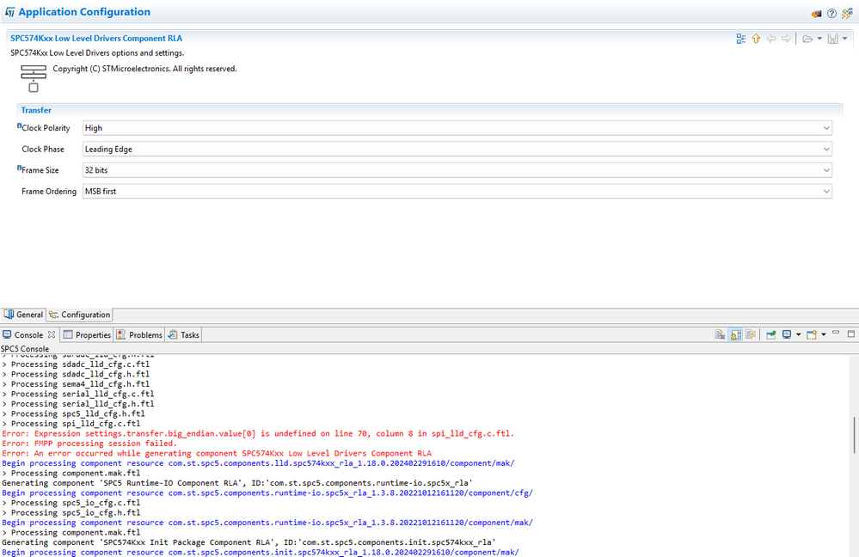Click the save floppy disk icon
The height and width of the screenshot is (557, 859).
click(832, 39)
